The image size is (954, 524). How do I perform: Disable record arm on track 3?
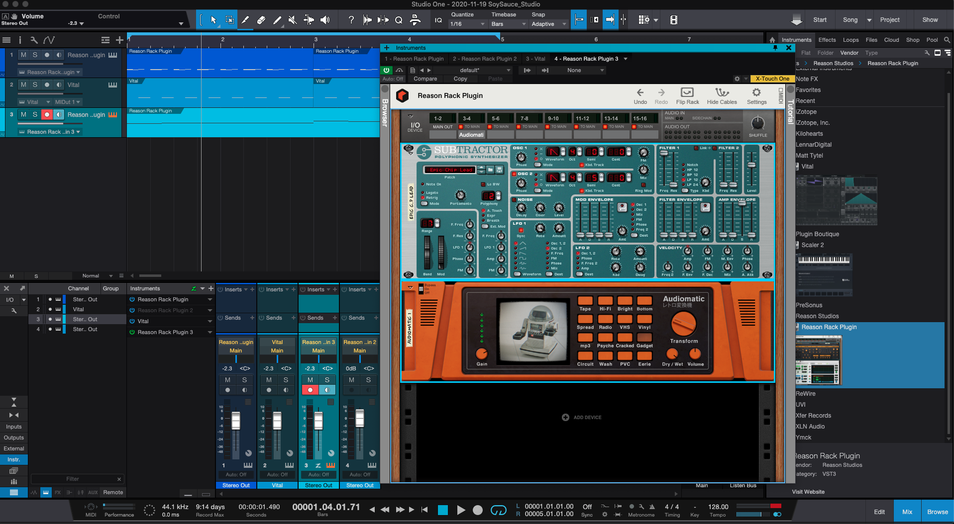[47, 114]
